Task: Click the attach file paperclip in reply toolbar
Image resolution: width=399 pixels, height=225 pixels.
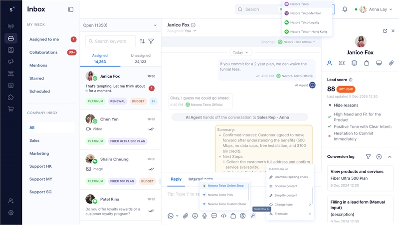Action: (186, 216)
